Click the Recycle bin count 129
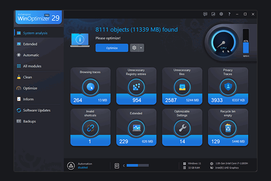Image resolution: width=271 pixels, height=181 pixels. click(x=215, y=142)
